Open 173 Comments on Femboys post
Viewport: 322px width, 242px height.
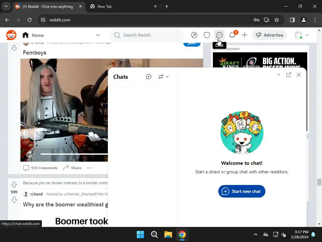pos(41,168)
